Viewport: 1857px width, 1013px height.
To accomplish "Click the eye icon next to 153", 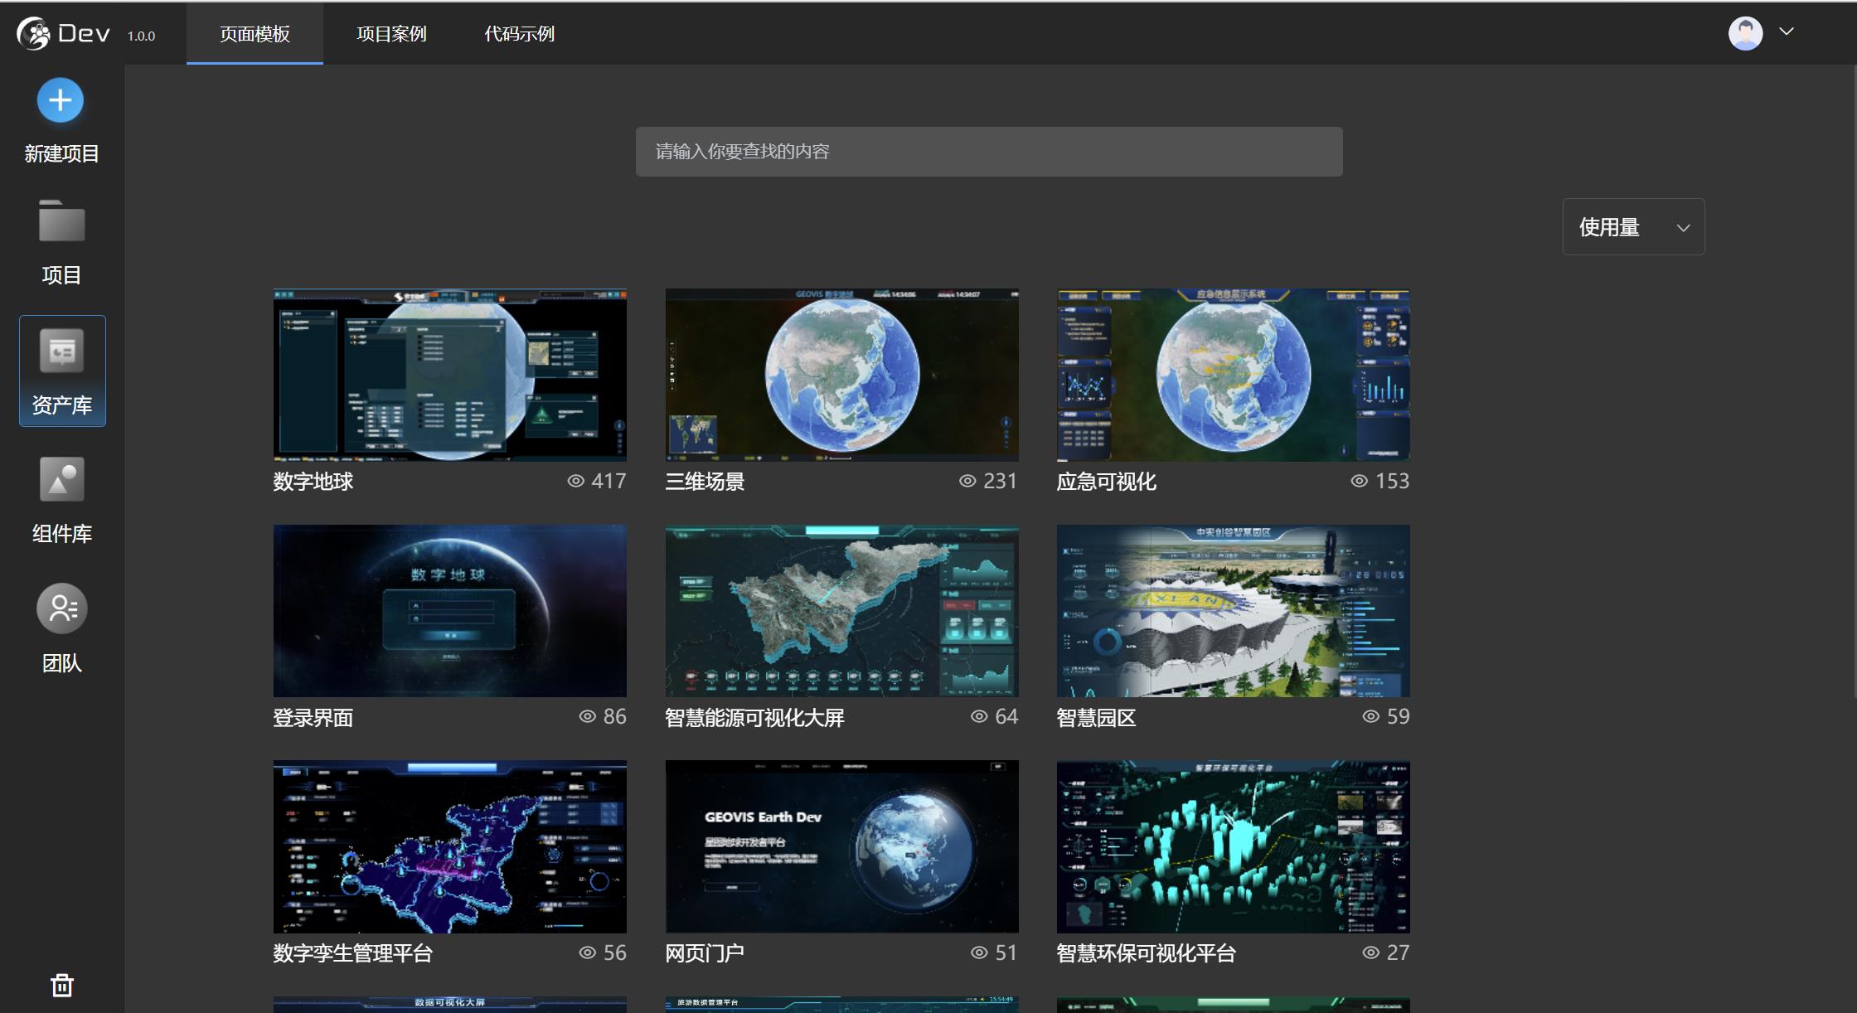I will coord(1360,481).
